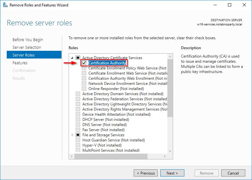Maximize the wizard window
The height and width of the screenshot is (180, 252).
pos(230,5)
